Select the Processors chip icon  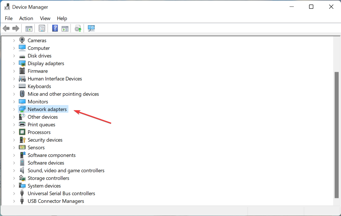[x=22, y=132]
